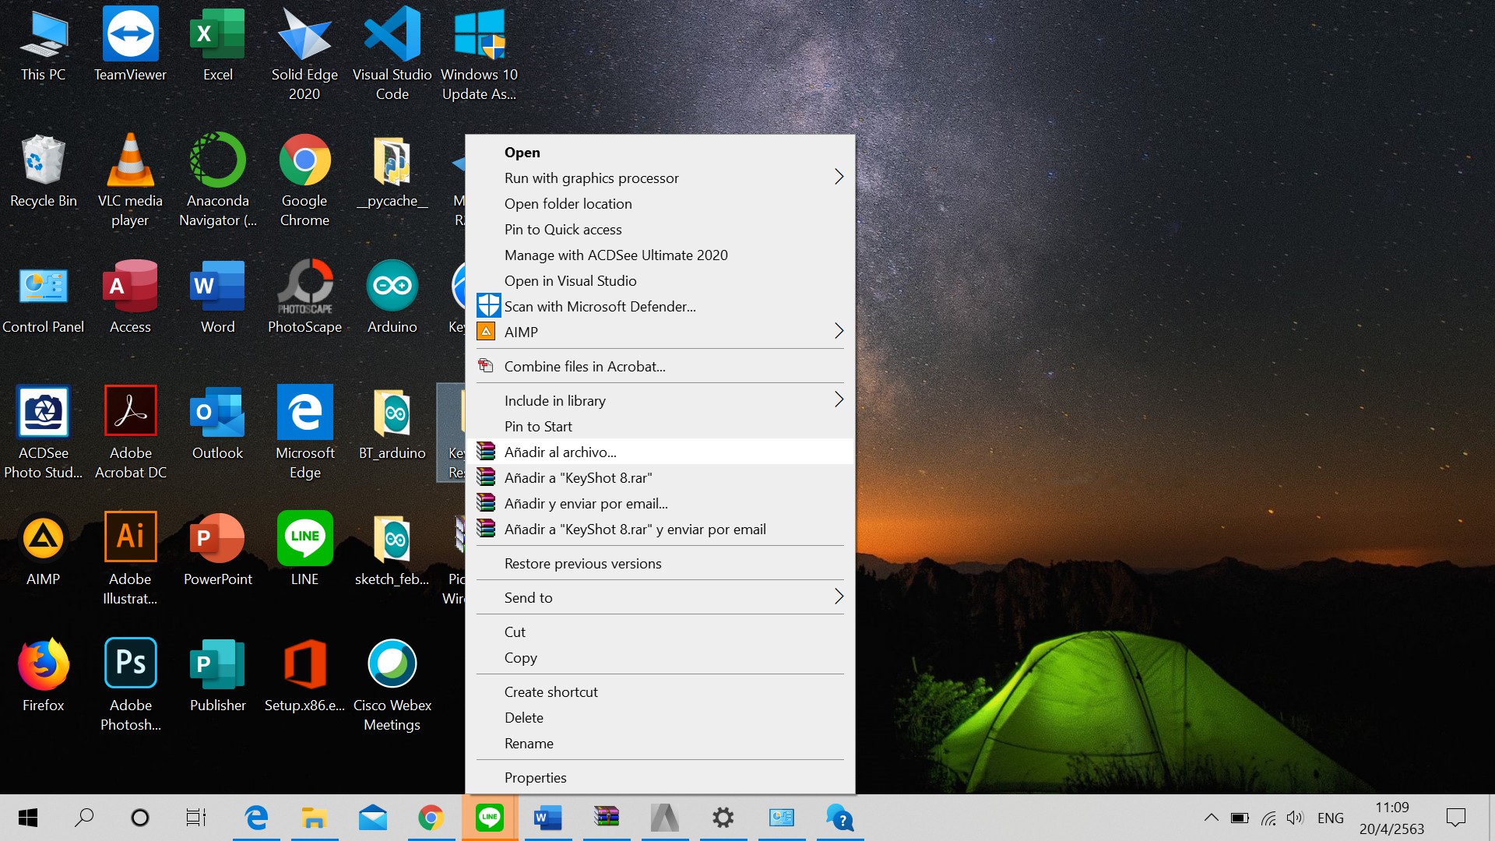
Task: Open taskbar search magnifier
Action: 84,818
